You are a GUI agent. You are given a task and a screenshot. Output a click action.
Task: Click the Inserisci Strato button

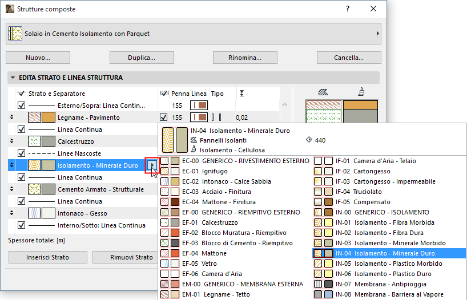[47, 257]
